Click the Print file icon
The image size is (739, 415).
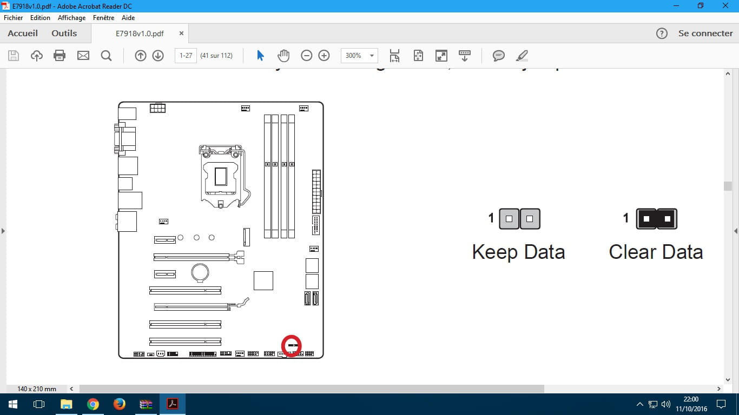pos(60,56)
